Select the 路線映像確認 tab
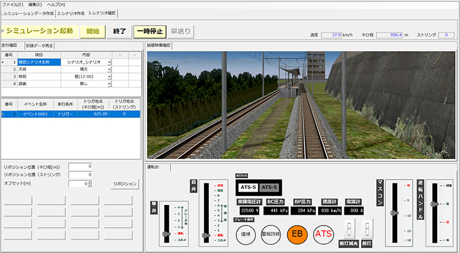Screen dimensions: 460x253 point(158,45)
